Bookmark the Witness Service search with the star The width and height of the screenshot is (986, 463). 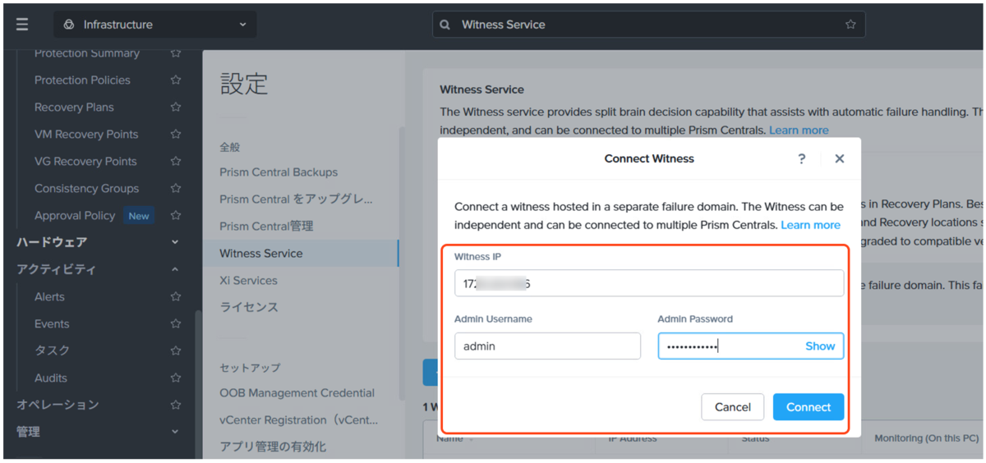[x=850, y=25]
